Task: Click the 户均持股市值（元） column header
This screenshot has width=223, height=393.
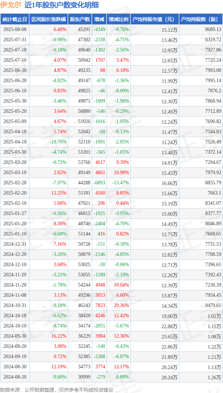Action: tap(155, 19)
